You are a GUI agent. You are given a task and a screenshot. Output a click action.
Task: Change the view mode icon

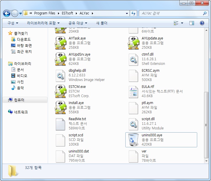pyautogui.click(x=176, y=23)
